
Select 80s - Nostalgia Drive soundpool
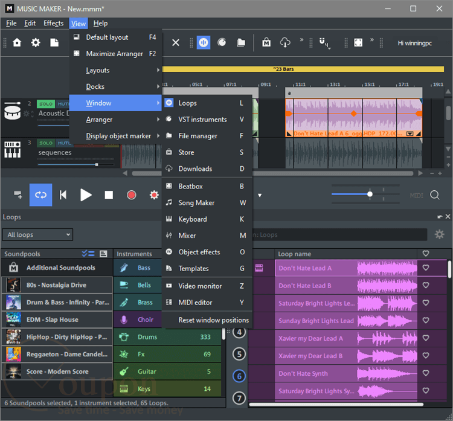[x=57, y=285]
